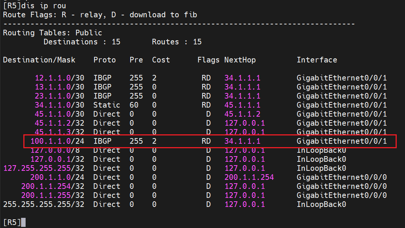405x228 pixels.
Task: Click the 13.1.1.0/30 destination entry
Action: point(59,87)
